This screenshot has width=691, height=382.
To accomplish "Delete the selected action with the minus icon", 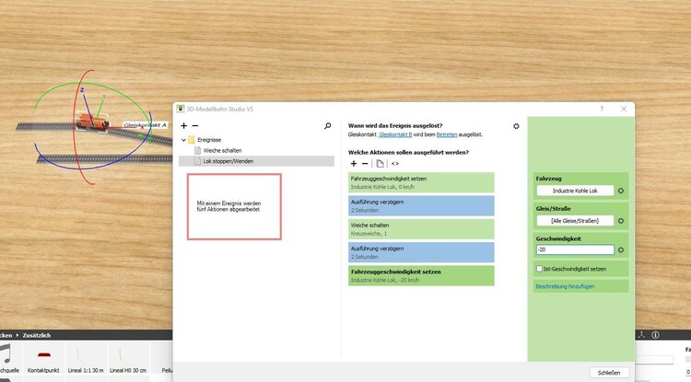I will point(365,164).
